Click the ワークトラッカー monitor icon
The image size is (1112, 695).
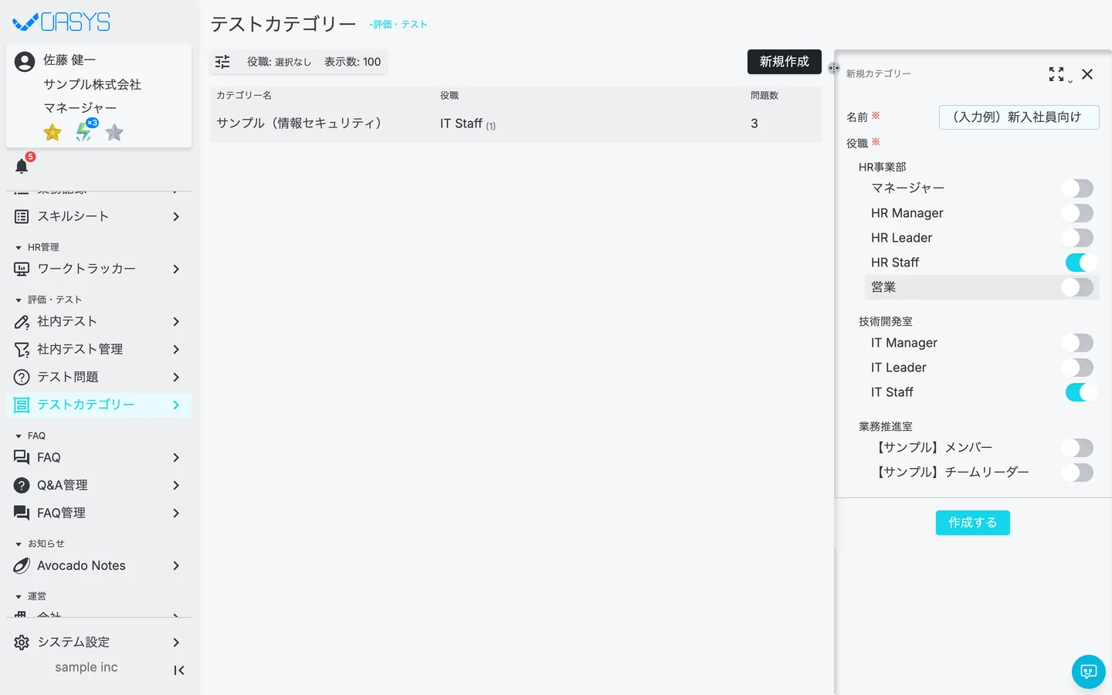(22, 269)
